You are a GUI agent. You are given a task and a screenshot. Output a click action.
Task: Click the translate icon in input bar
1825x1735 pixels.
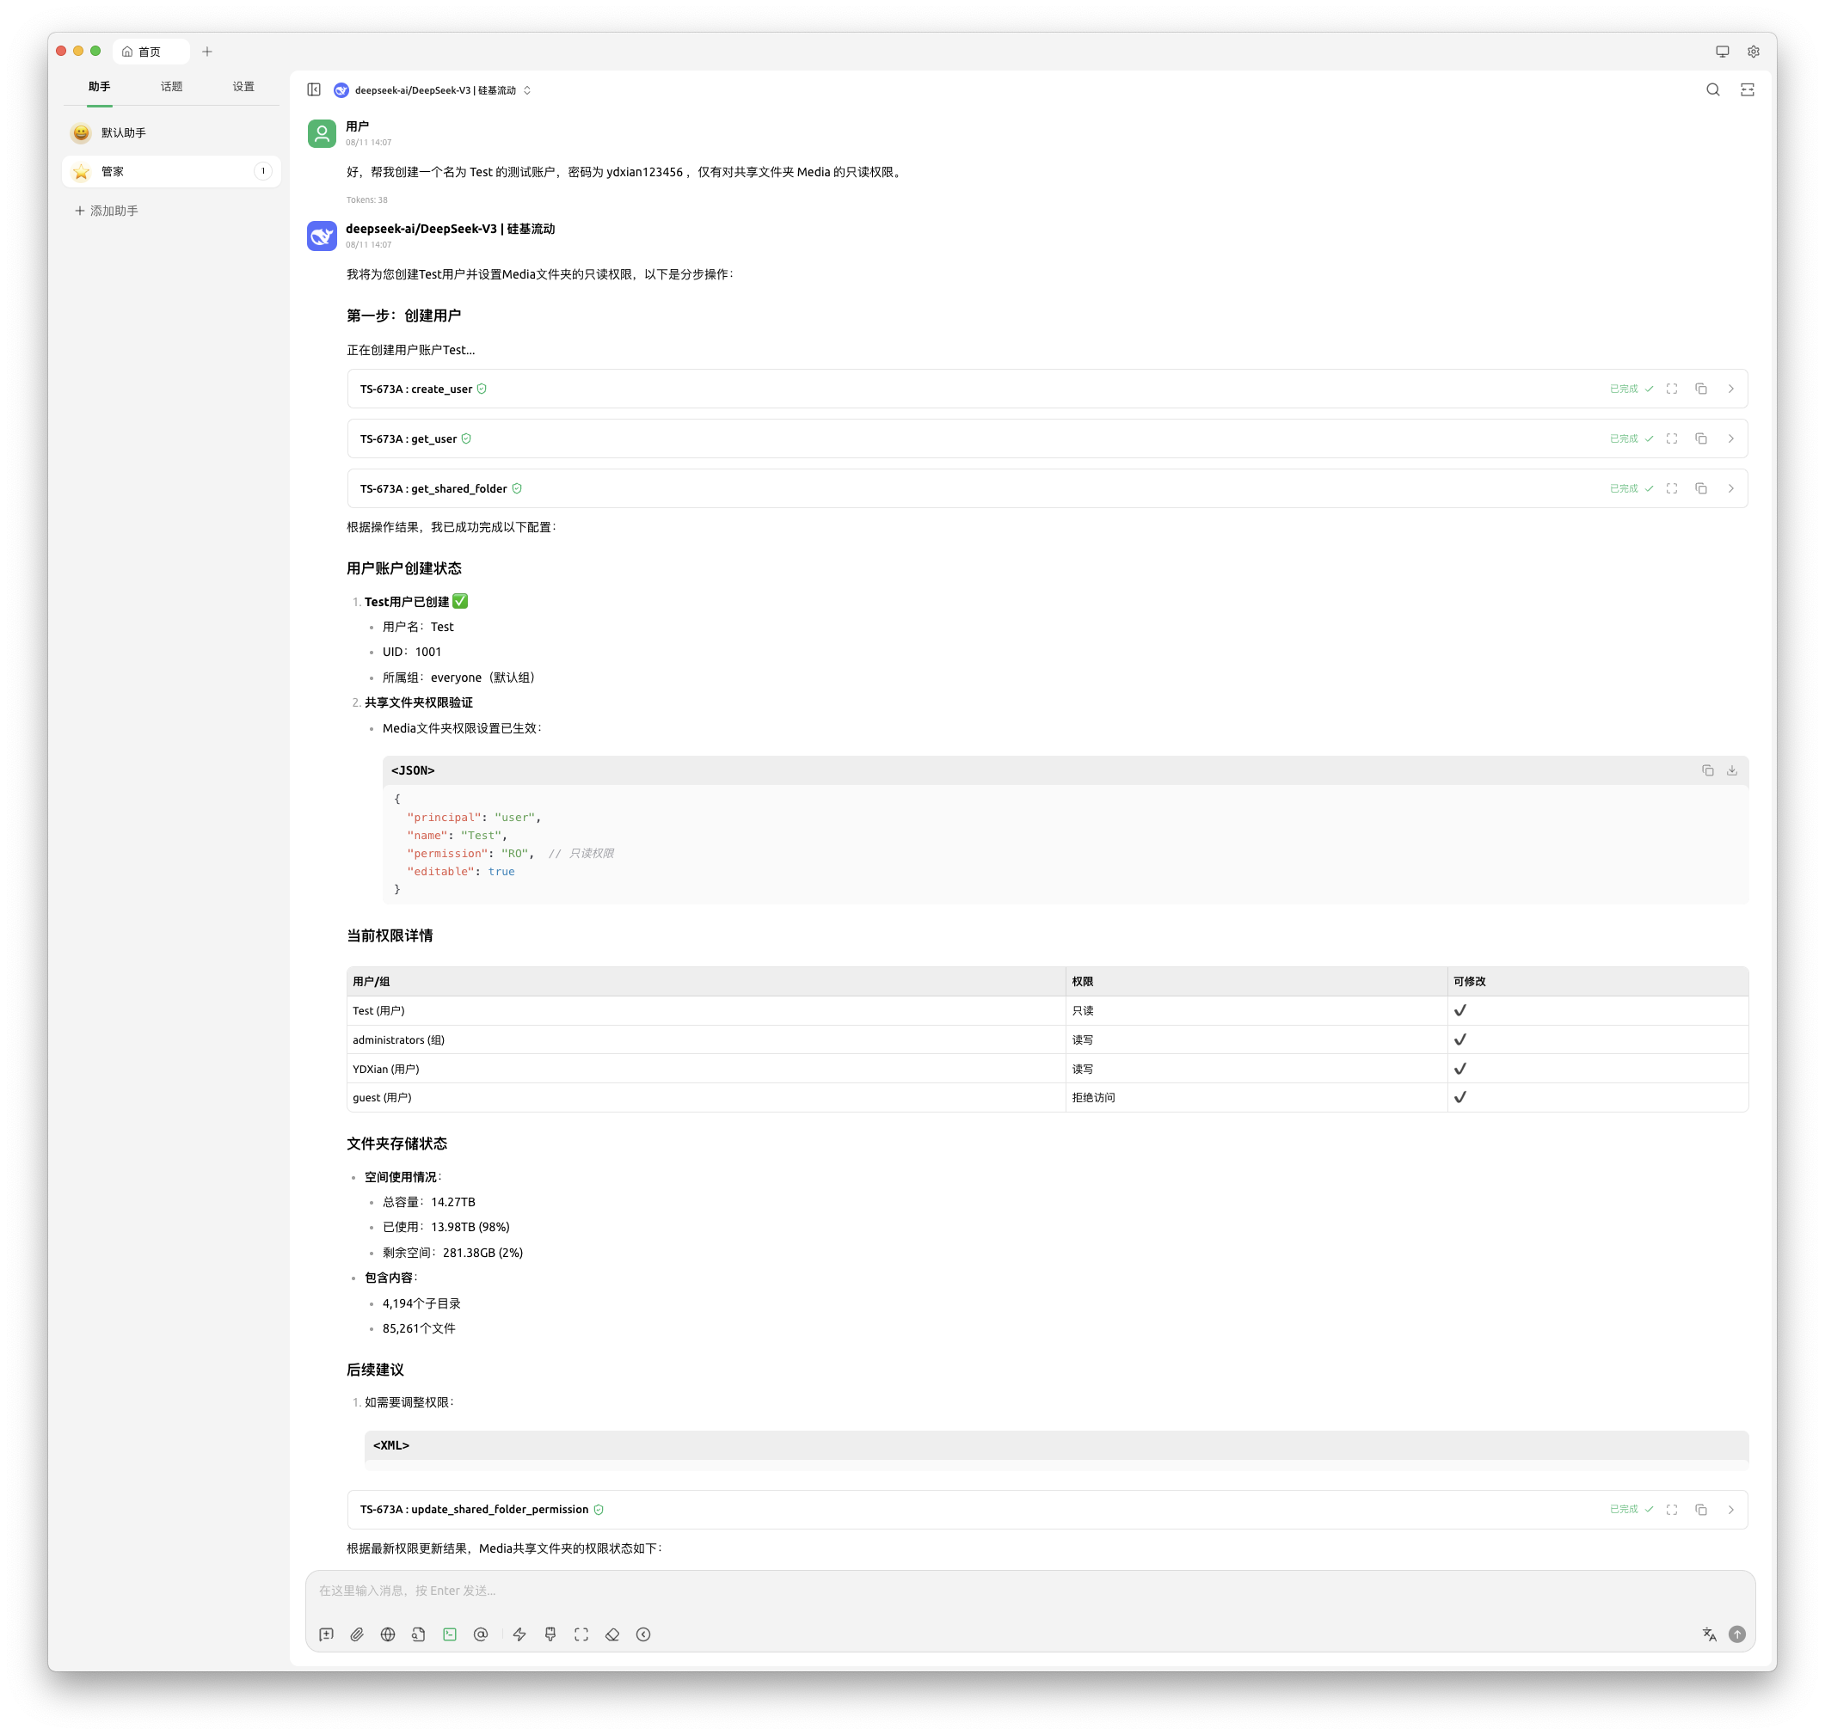pyautogui.click(x=1708, y=1634)
